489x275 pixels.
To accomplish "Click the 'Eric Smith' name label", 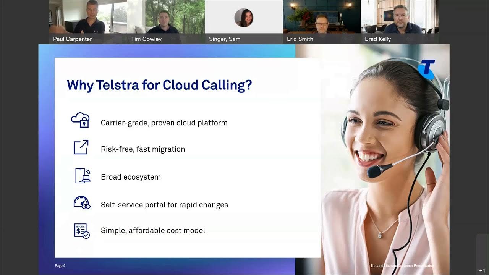I will coord(300,39).
